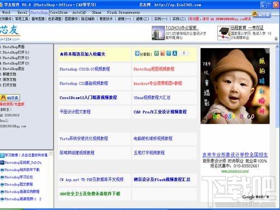This screenshot has height=210, width=280.
Task: Open CorelDraw12入门精通视频教程 link
Action: (88, 97)
